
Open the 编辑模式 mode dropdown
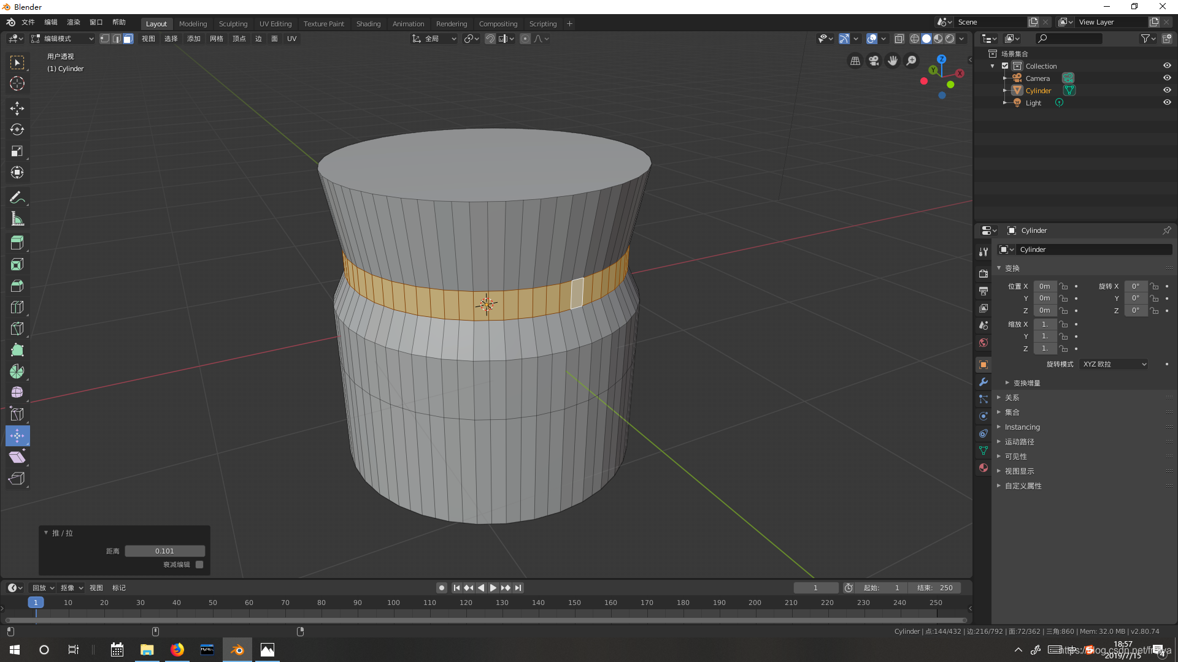[63, 39]
